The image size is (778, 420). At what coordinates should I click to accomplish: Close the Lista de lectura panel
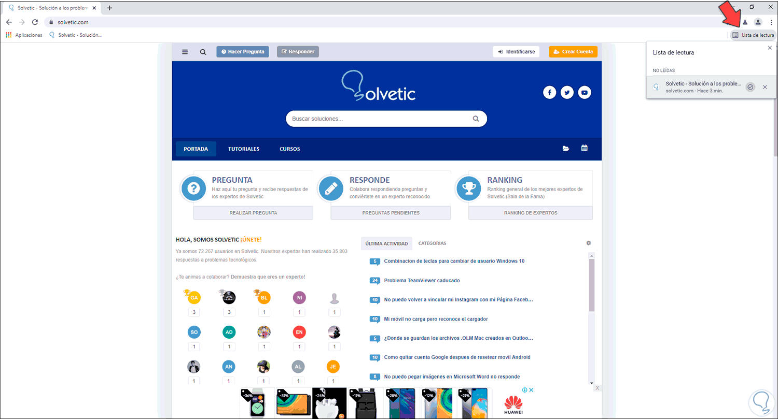[x=770, y=48]
